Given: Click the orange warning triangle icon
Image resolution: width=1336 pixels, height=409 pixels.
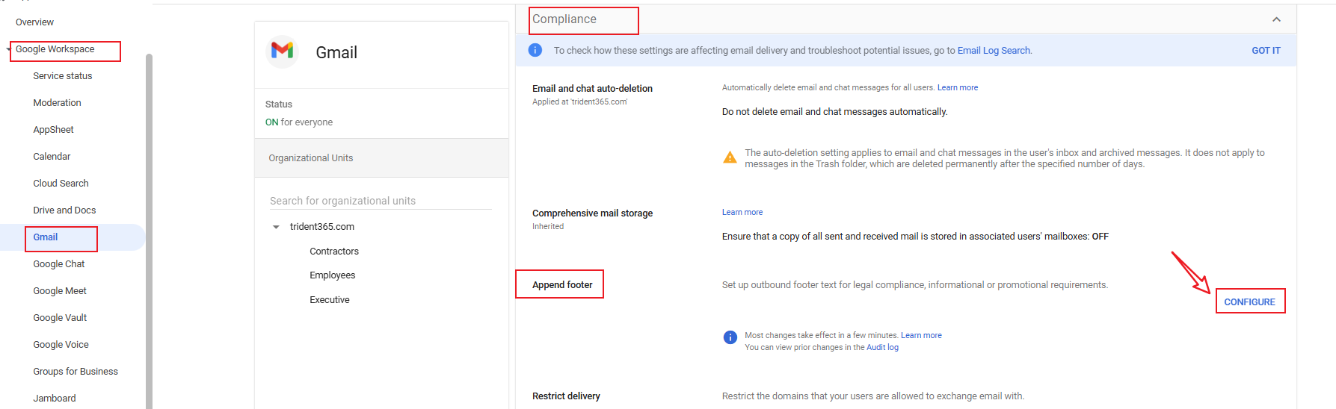Looking at the screenshot, I should coord(730,157).
